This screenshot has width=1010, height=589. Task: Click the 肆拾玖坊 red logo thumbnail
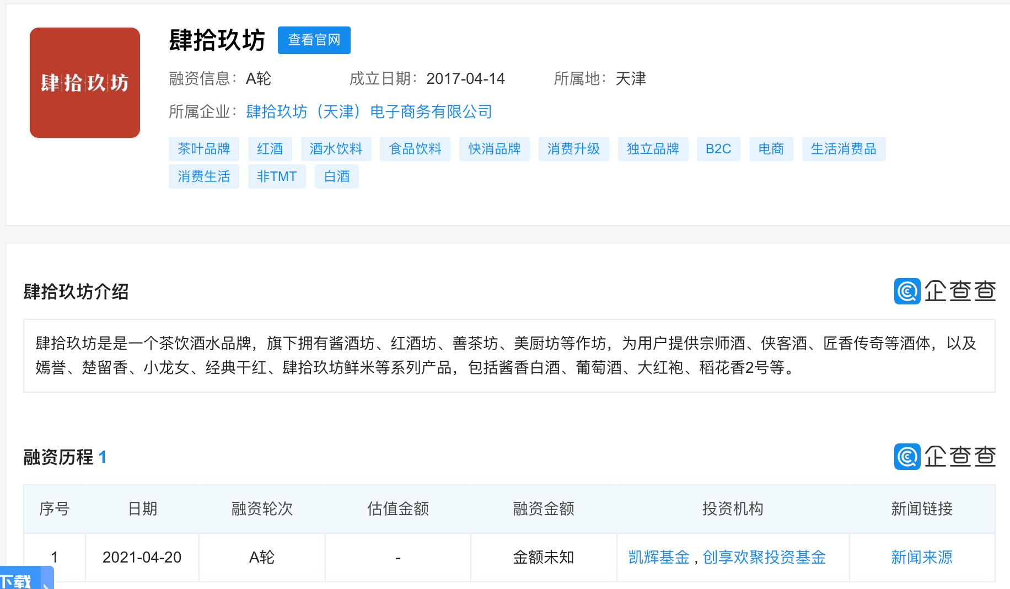click(85, 83)
